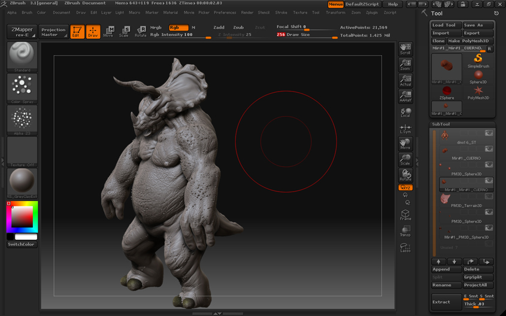Select the Lasso selection icon

[x=405, y=248]
